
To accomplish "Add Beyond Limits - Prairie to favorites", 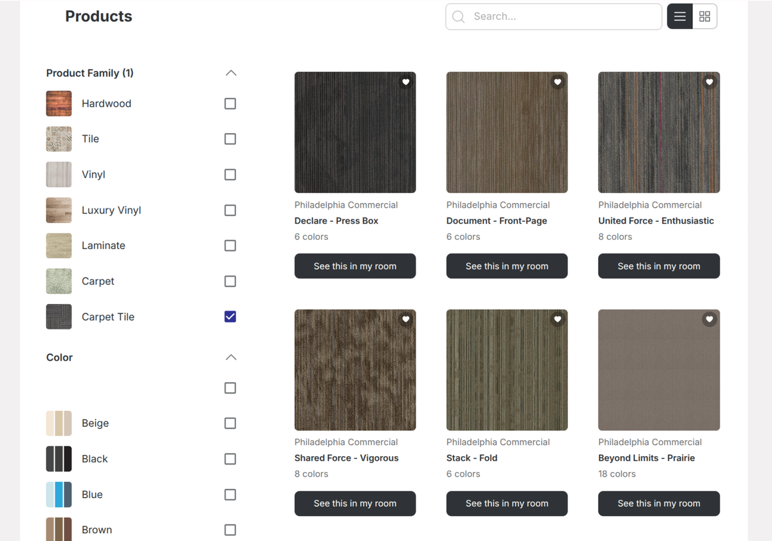I will tap(709, 320).
